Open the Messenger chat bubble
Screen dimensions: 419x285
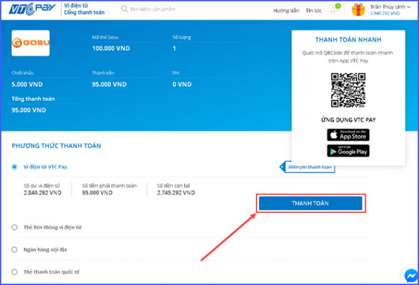tap(411, 276)
